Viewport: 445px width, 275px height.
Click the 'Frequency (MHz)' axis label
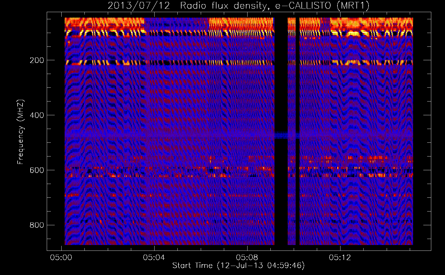coord(21,132)
